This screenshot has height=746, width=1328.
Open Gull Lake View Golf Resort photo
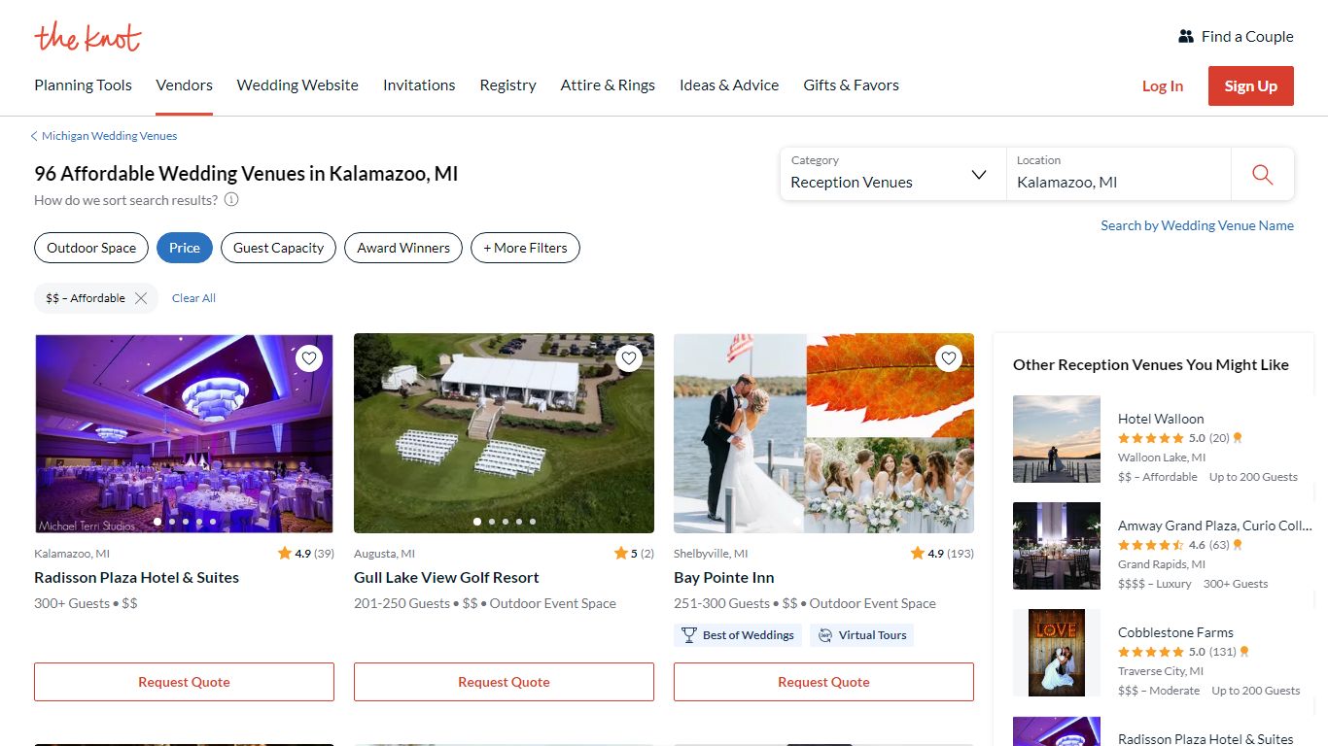504,433
